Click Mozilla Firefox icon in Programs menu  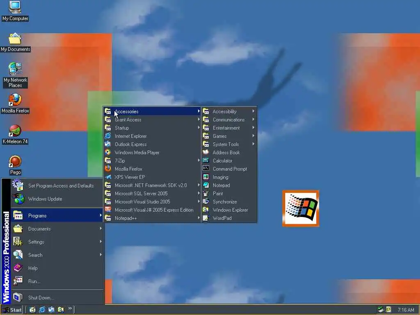pyautogui.click(x=108, y=169)
